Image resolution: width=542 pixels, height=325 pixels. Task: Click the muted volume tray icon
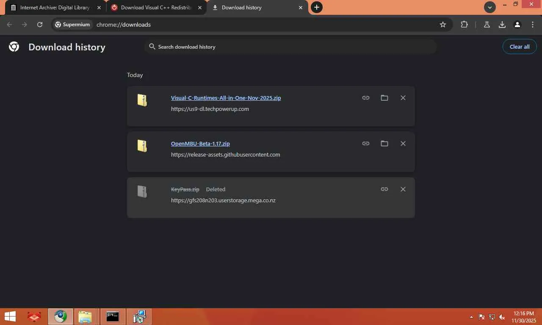502,317
